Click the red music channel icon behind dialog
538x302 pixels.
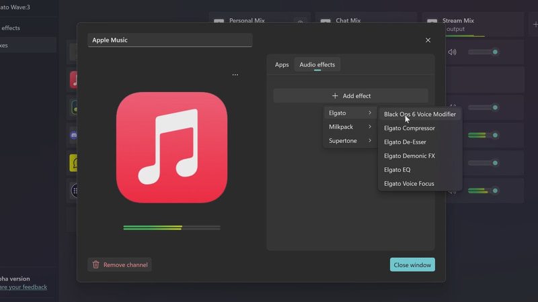(x=73, y=80)
